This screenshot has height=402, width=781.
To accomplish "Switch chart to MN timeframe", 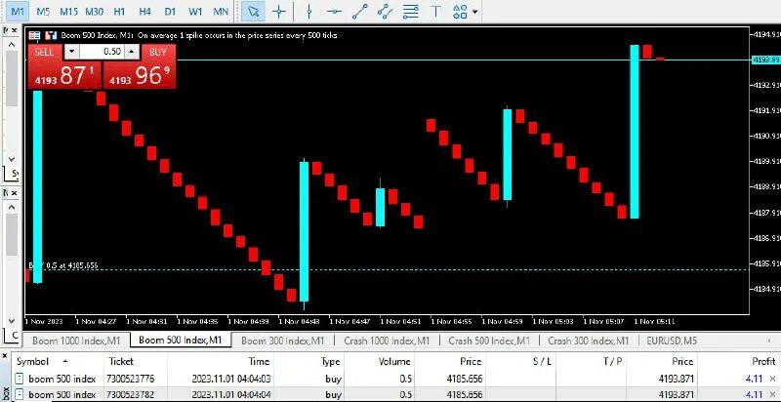I will point(221,12).
